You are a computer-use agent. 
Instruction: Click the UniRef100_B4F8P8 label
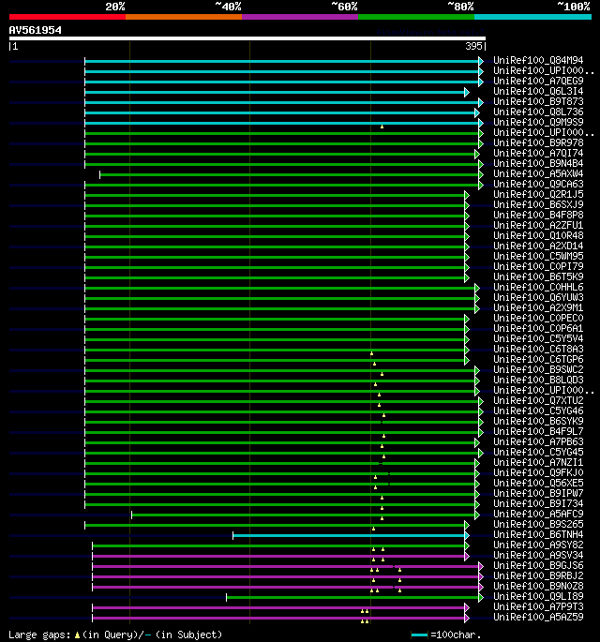click(538, 215)
